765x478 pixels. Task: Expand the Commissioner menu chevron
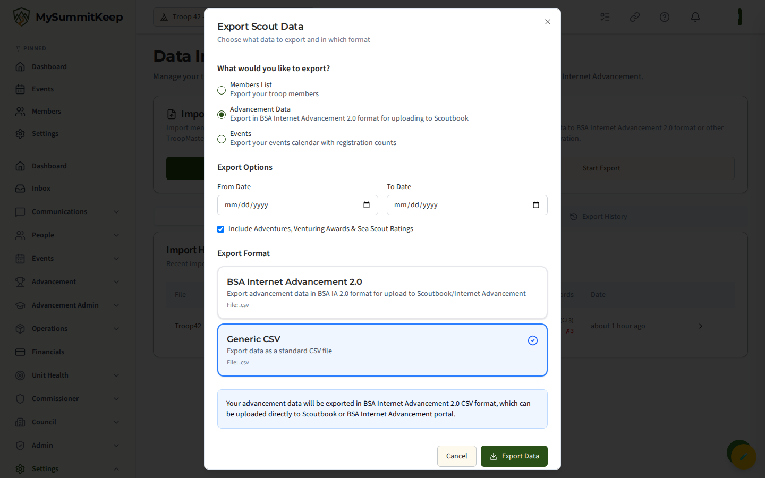116,399
